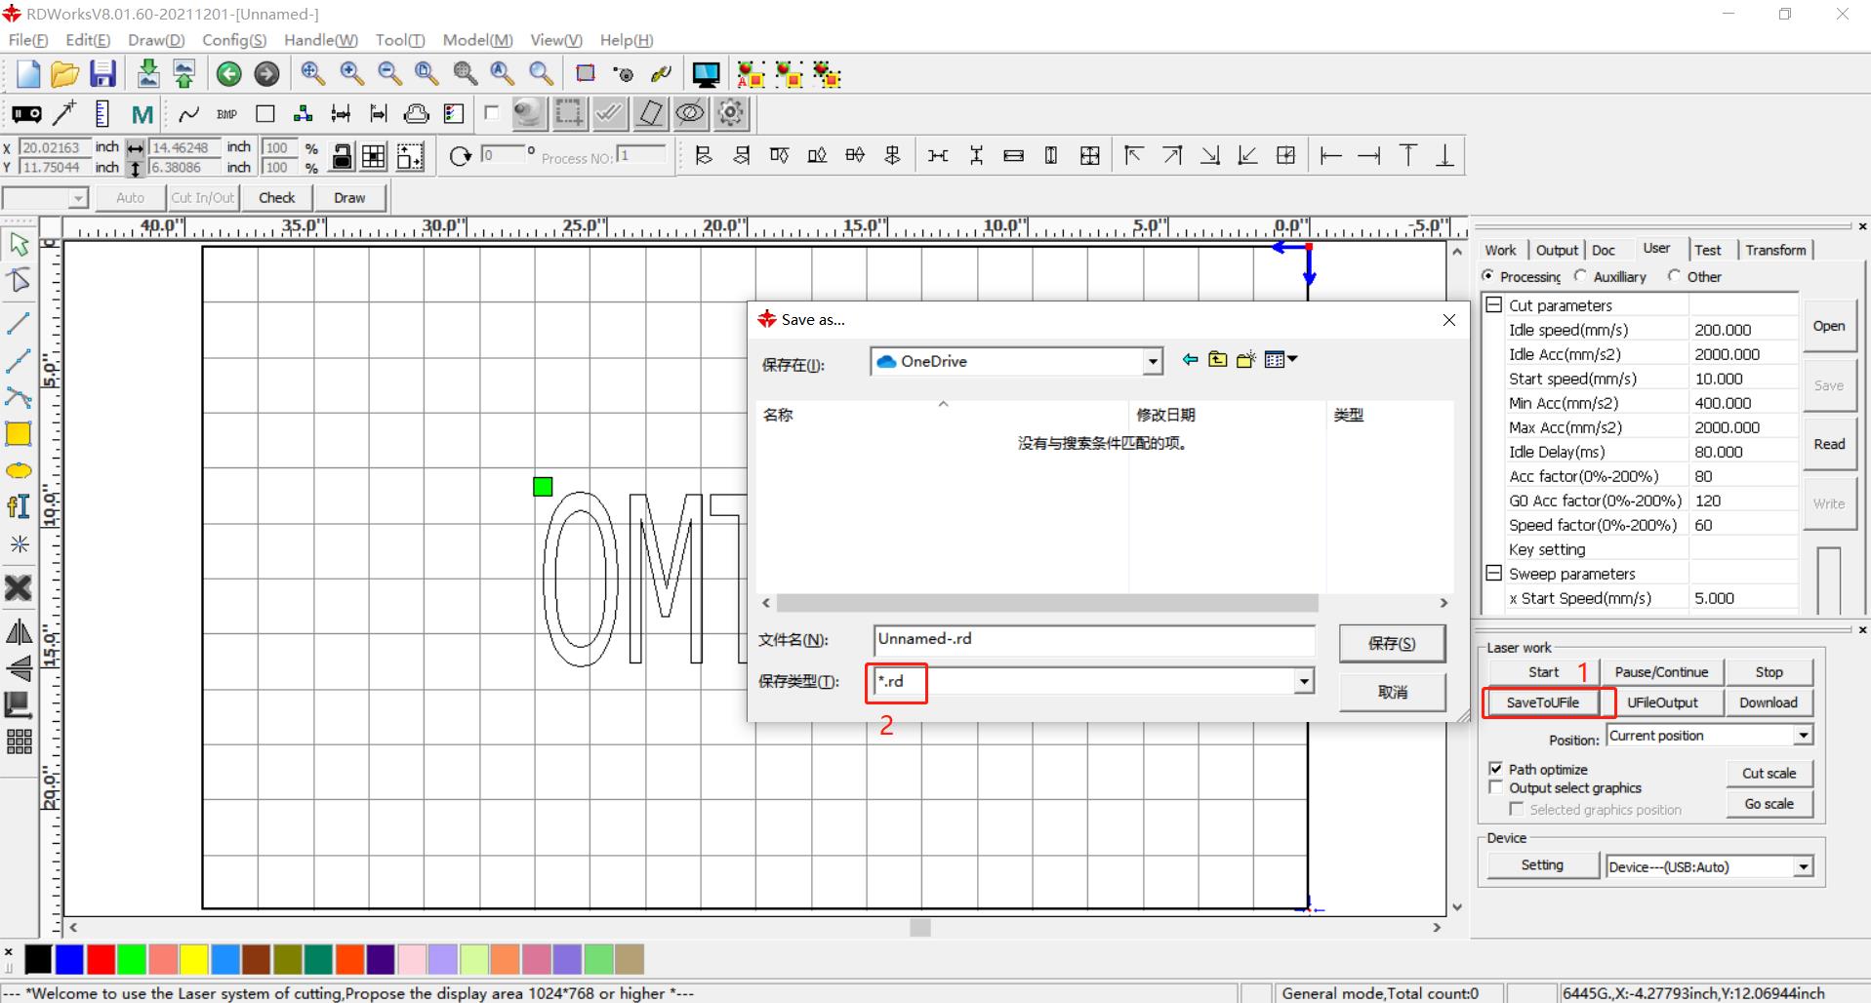The image size is (1871, 1003).
Task: Click the 取消 cancel button
Action: (1392, 692)
